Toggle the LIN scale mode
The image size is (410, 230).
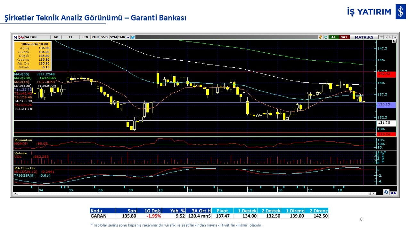click(x=85, y=37)
